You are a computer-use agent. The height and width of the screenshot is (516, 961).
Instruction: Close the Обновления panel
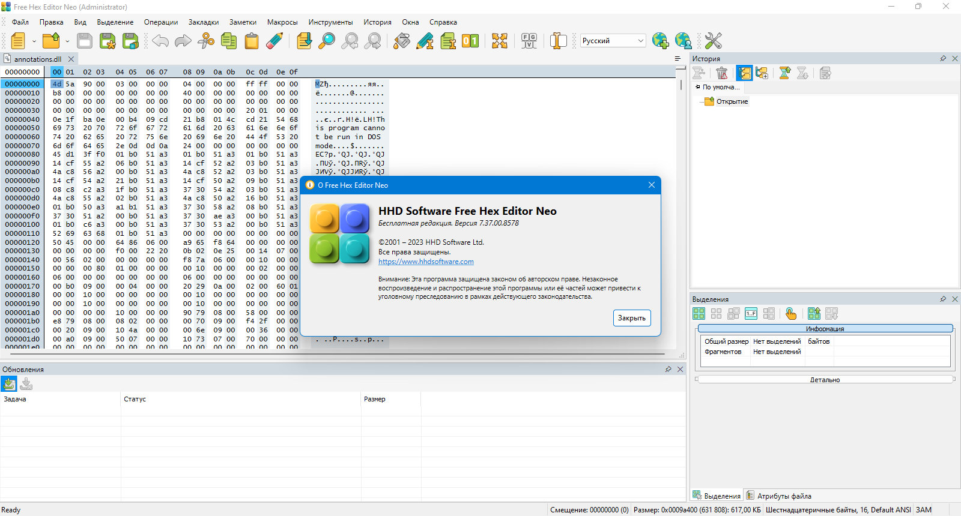point(680,369)
